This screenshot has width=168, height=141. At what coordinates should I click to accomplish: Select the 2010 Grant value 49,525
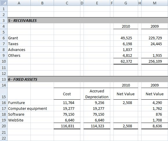126,38
